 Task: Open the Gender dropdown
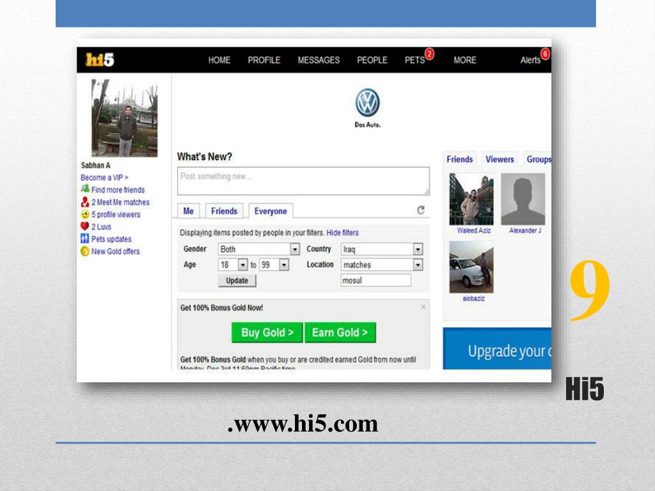(x=295, y=249)
